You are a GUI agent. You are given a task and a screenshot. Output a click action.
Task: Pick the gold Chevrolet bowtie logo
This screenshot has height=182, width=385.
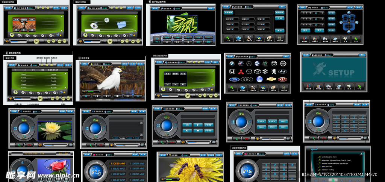tap(271, 79)
